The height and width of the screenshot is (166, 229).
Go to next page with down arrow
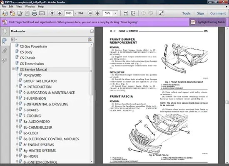[x=60, y=13]
